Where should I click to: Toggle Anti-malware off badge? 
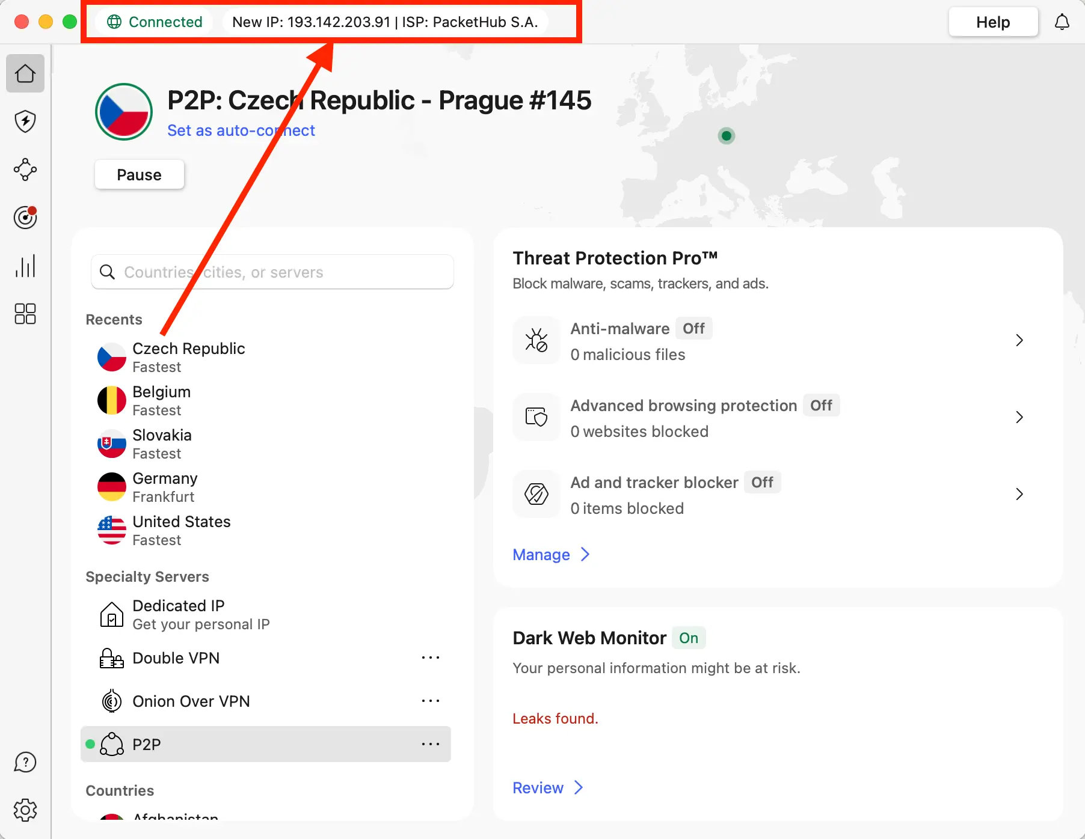693,328
